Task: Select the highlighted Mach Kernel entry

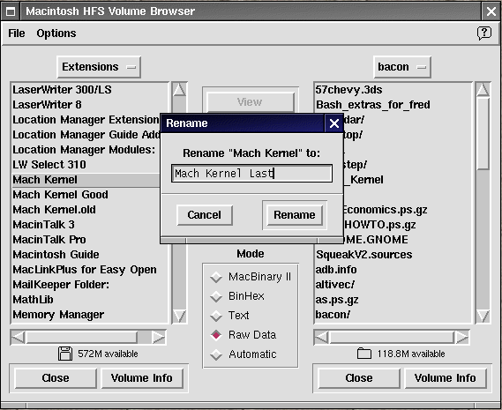Action: 86,180
